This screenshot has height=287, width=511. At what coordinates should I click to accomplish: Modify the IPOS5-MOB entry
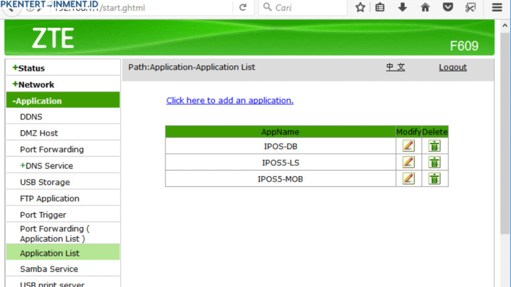408,178
